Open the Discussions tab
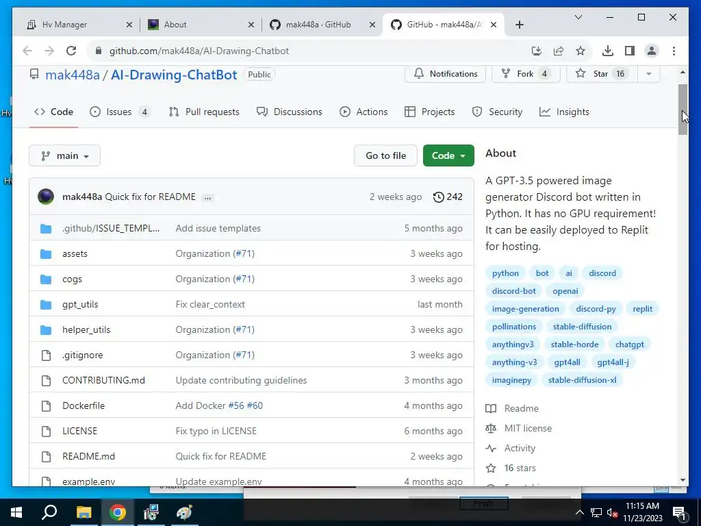 pyautogui.click(x=290, y=112)
